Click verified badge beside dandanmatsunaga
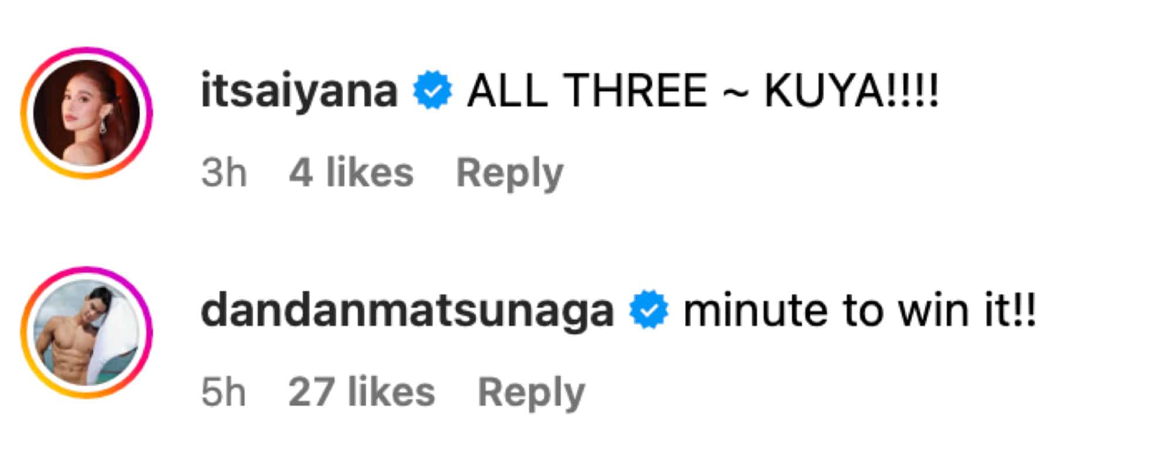 [648, 310]
